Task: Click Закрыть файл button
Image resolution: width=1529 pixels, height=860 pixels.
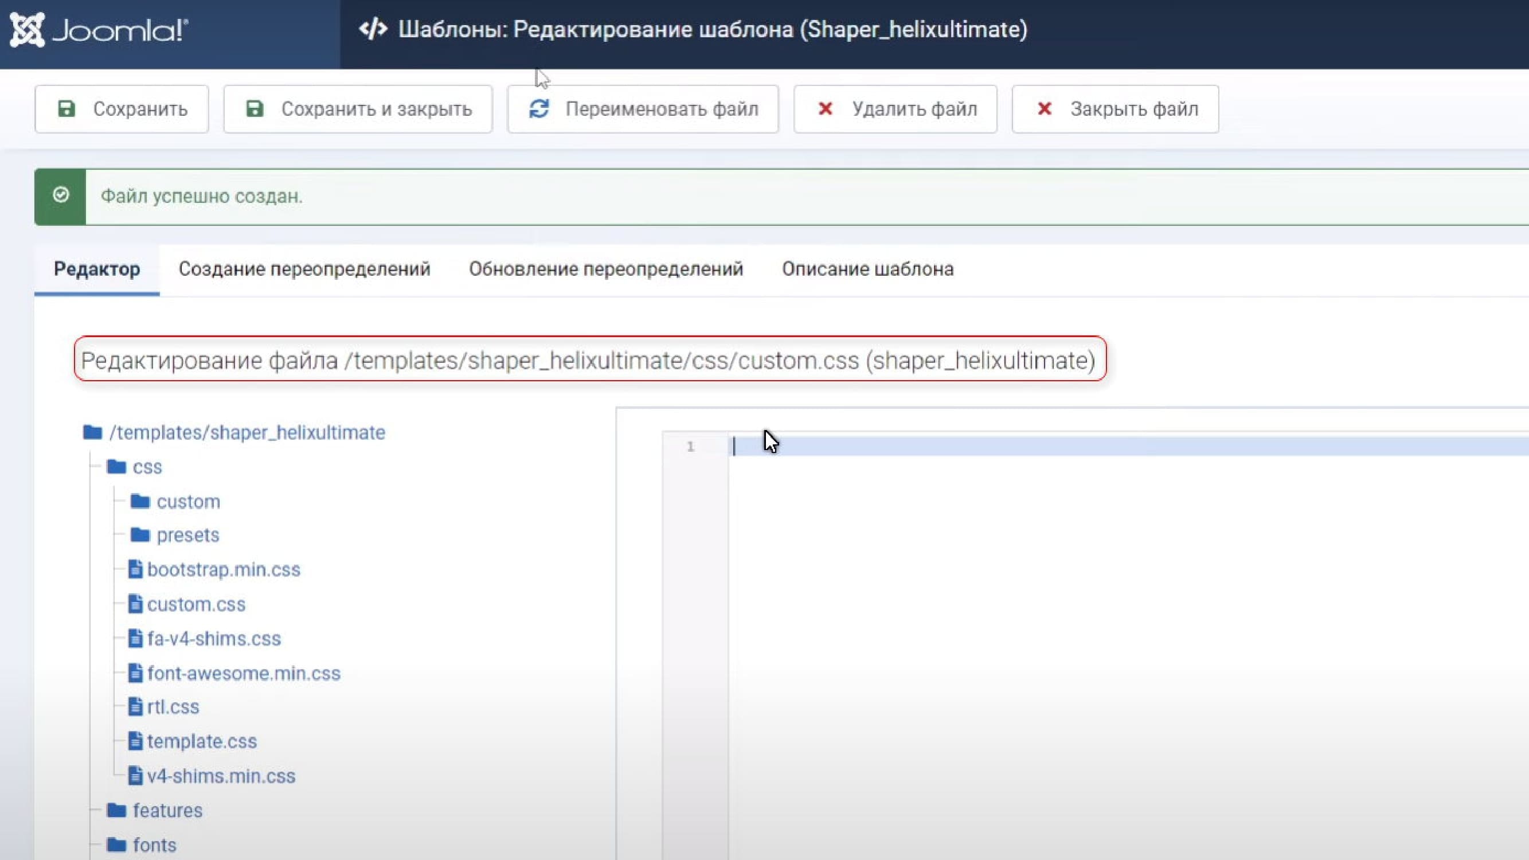Action: [1115, 109]
